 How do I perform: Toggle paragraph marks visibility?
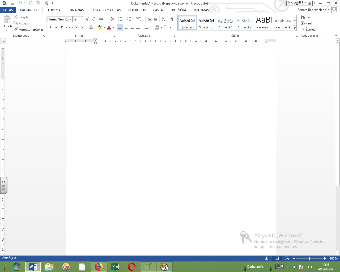click(x=172, y=19)
